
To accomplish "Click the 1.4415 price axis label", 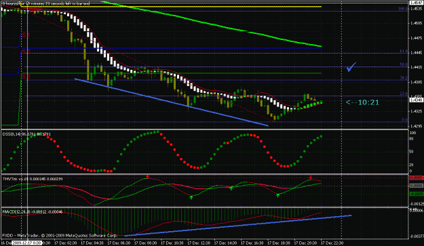I will pyautogui.click(x=416, y=67).
